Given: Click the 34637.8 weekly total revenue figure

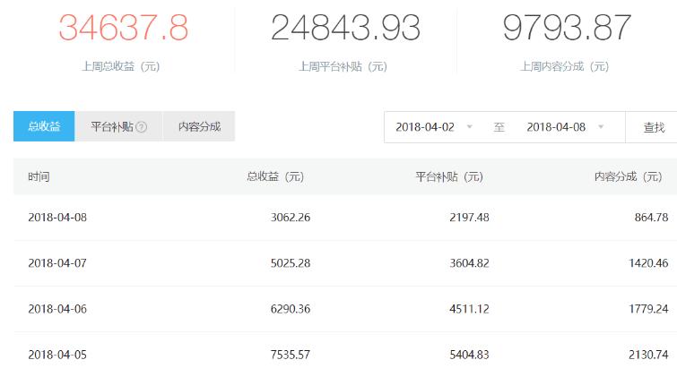Looking at the screenshot, I should [x=124, y=28].
